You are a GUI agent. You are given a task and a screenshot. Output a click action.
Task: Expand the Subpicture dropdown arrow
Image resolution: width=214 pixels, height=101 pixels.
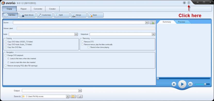click(x=154, y=34)
